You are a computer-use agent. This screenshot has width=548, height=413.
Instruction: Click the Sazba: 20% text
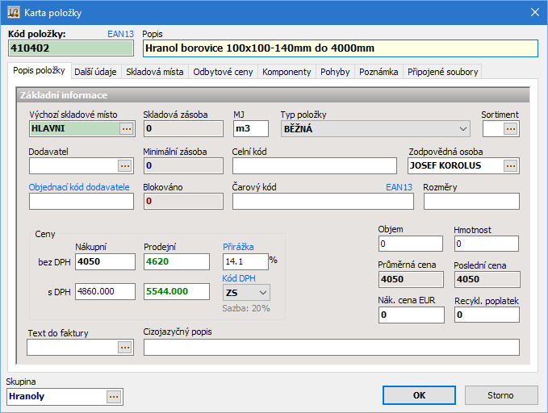[x=246, y=308]
